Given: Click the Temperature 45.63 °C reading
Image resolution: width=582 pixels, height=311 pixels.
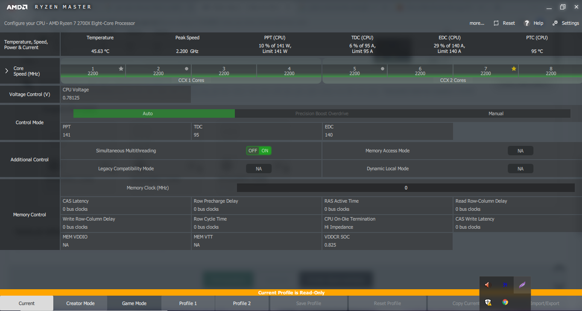Looking at the screenshot, I should [100, 51].
